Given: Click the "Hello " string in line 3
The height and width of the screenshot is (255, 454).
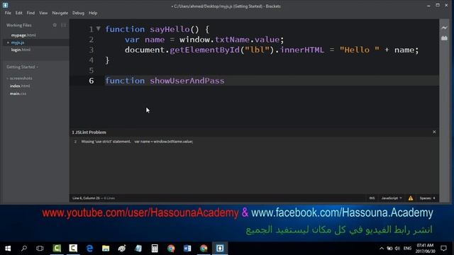Looking at the screenshot, I should (360, 50).
